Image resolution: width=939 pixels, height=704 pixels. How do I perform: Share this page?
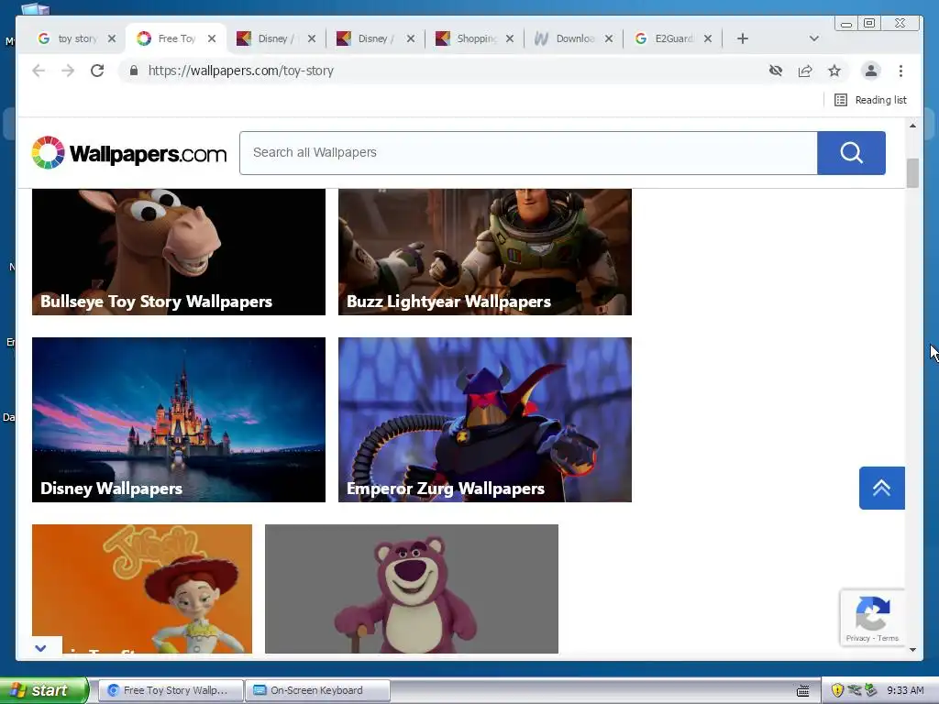coord(805,71)
